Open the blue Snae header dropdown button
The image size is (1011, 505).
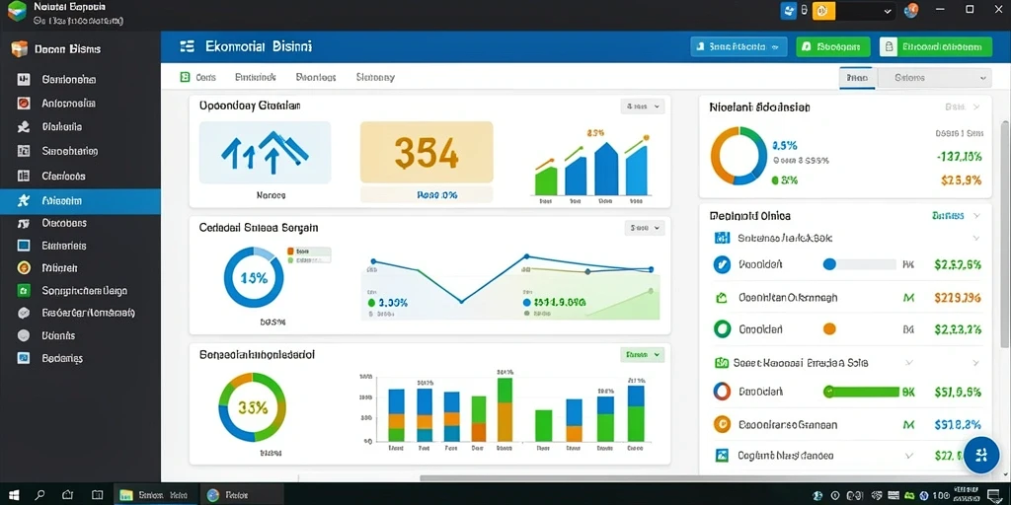tap(739, 47)
